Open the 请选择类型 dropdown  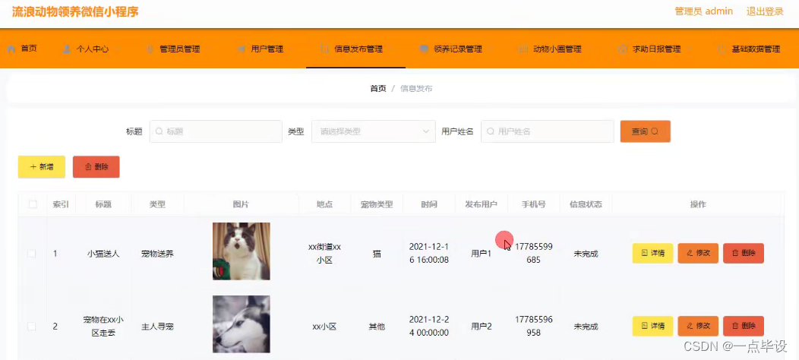[x=374, y=131]
